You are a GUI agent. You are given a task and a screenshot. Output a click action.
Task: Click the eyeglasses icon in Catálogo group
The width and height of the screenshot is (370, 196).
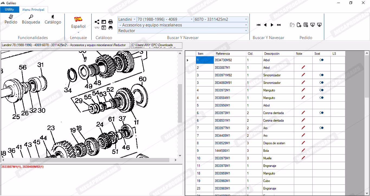pos(97,28)
